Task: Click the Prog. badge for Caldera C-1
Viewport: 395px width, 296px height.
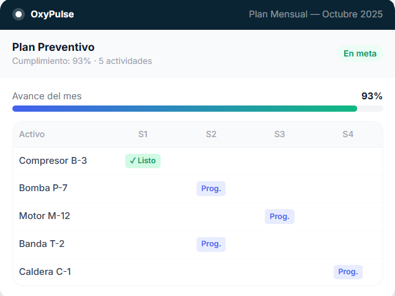Action: point(348,272)
